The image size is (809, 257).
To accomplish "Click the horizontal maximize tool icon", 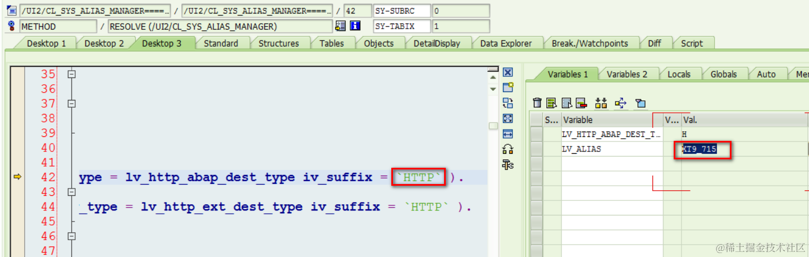I will [x=508, y=134].
